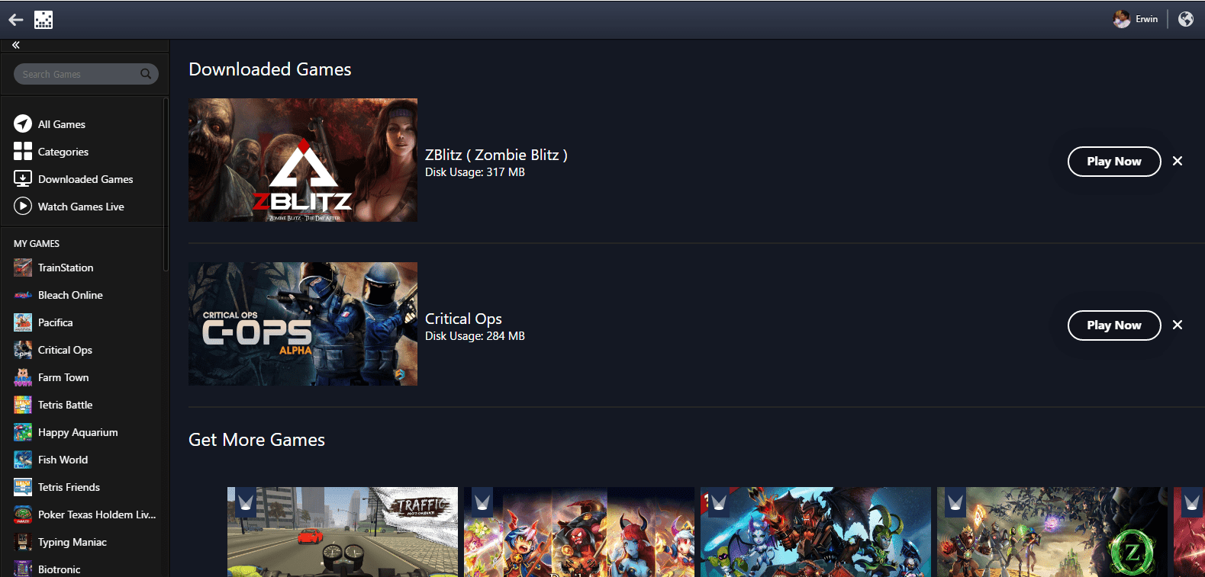Open the green Z emblem game thumbnail
1205x577 pixels.
point(1052,532)
